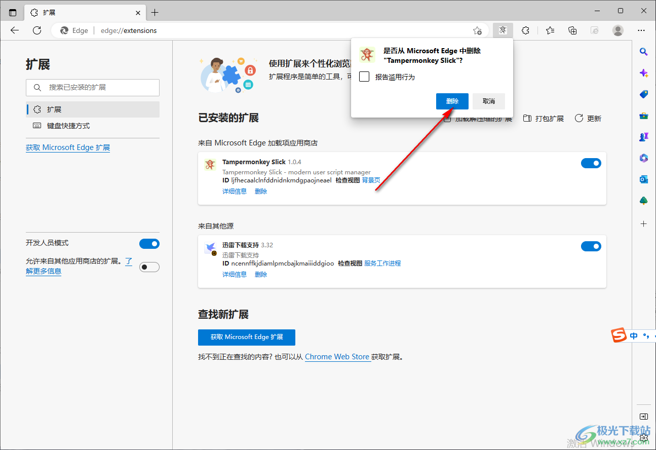This screenshot has height=450, width=656.
Task: Open sidebar Search icon
Action: pos(644,52)
